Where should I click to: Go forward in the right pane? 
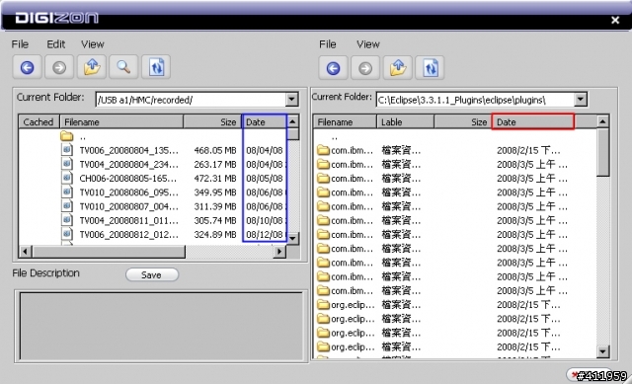tap(365, 68)
